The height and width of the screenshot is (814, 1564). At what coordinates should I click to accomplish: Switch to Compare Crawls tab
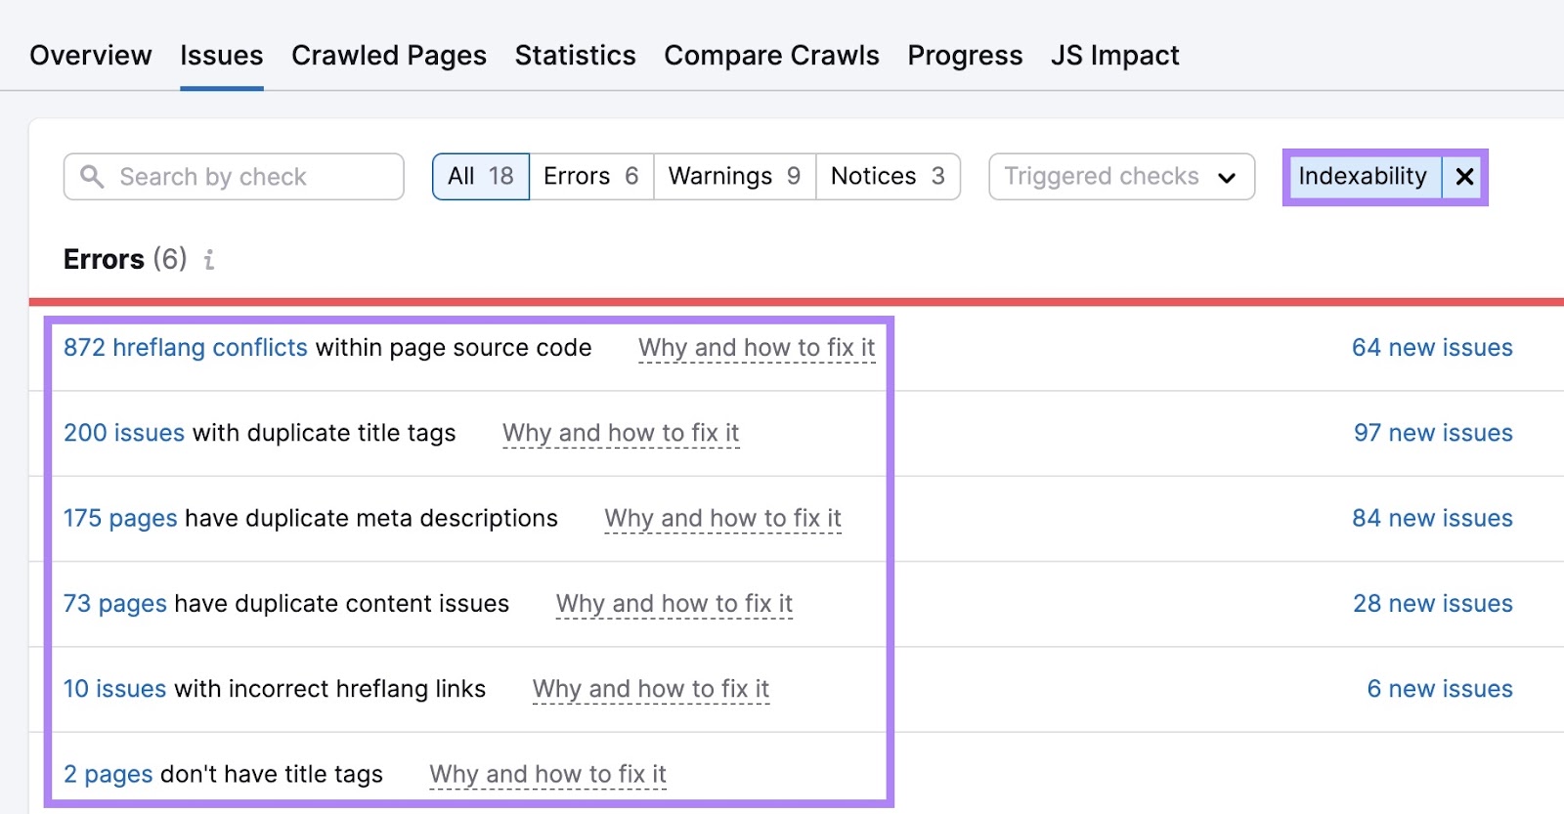771,56
